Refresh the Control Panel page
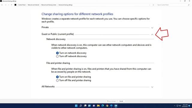 point(153,5)
